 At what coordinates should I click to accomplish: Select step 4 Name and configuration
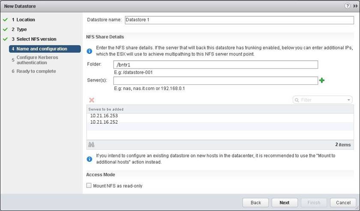[x=42, y=49]
